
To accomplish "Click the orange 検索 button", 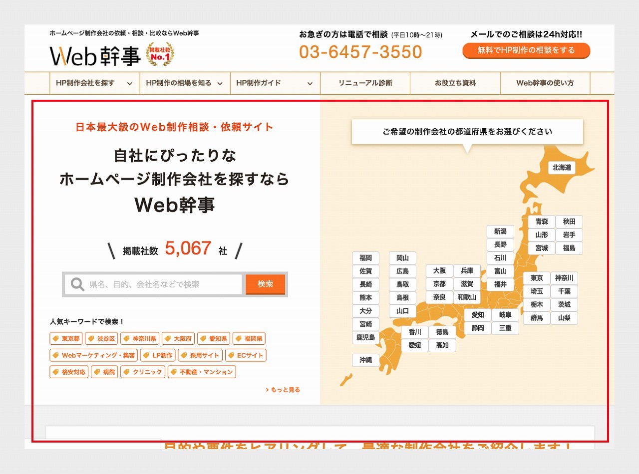I will coord(265,284).
